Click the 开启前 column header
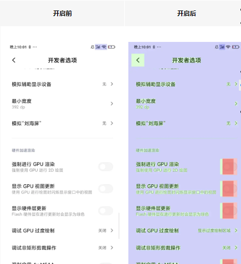 click(x=62, y=13)
